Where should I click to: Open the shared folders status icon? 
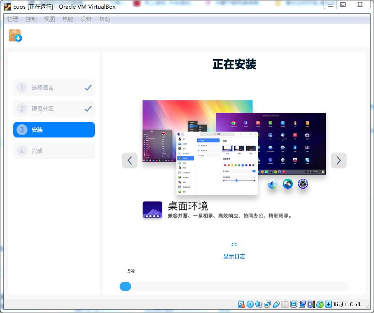284,304
